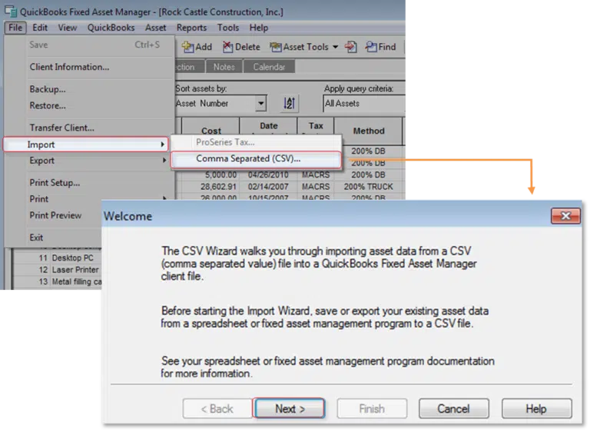This screenshot has width=590, height=432.
Task: Select the 04/26/2010 date cell
Action: tap(268, 175)
